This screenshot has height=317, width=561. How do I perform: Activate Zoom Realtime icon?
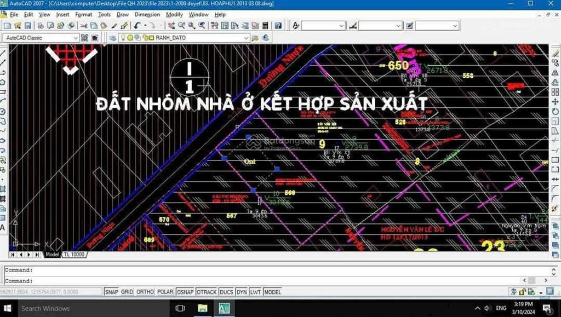click(x=181, y=26)
